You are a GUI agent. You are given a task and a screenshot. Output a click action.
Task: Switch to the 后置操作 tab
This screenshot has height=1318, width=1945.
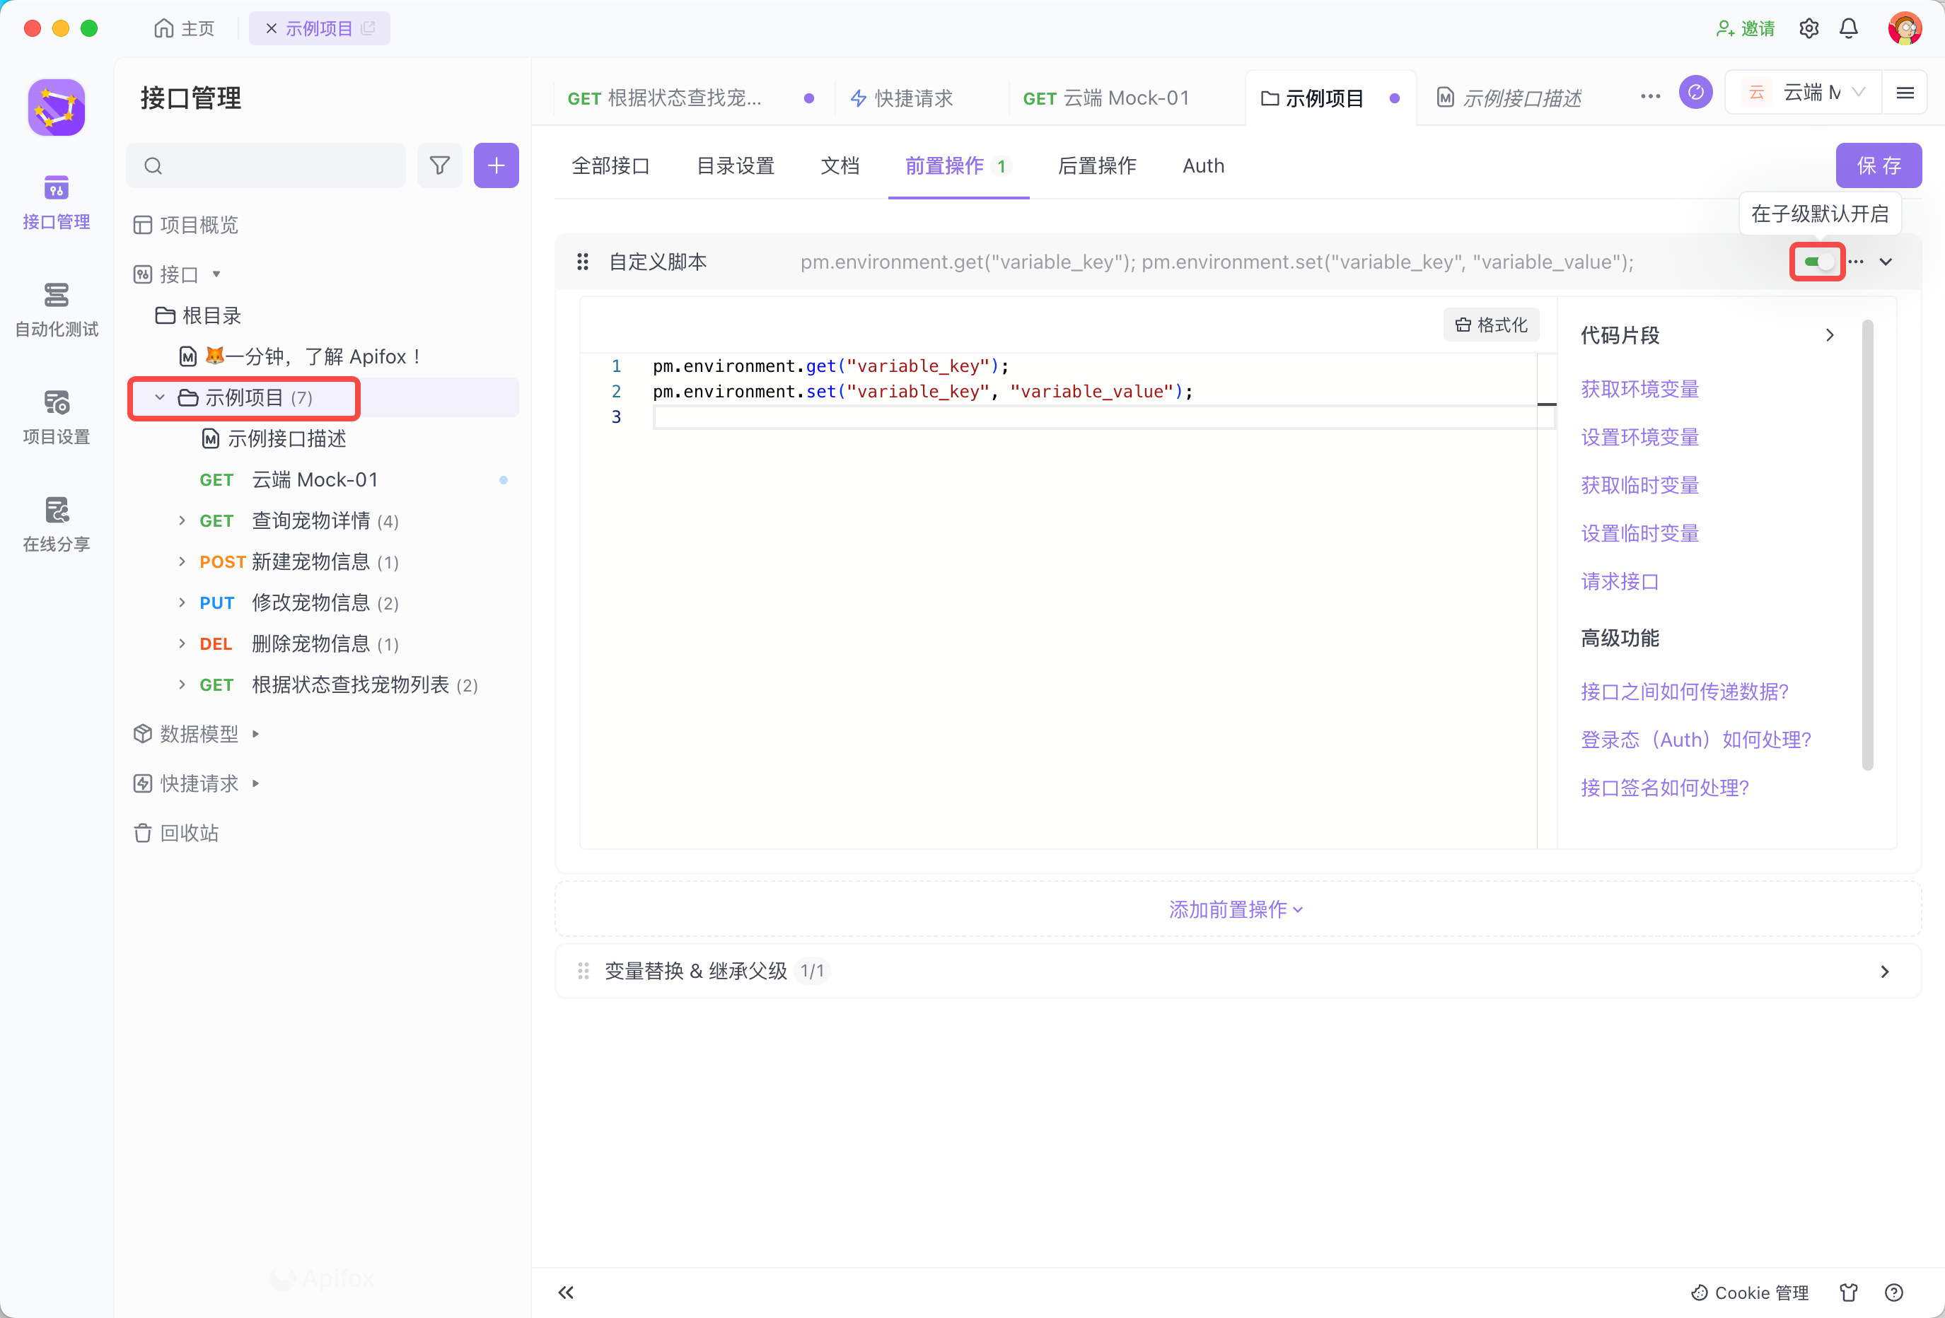(1096, 165)
